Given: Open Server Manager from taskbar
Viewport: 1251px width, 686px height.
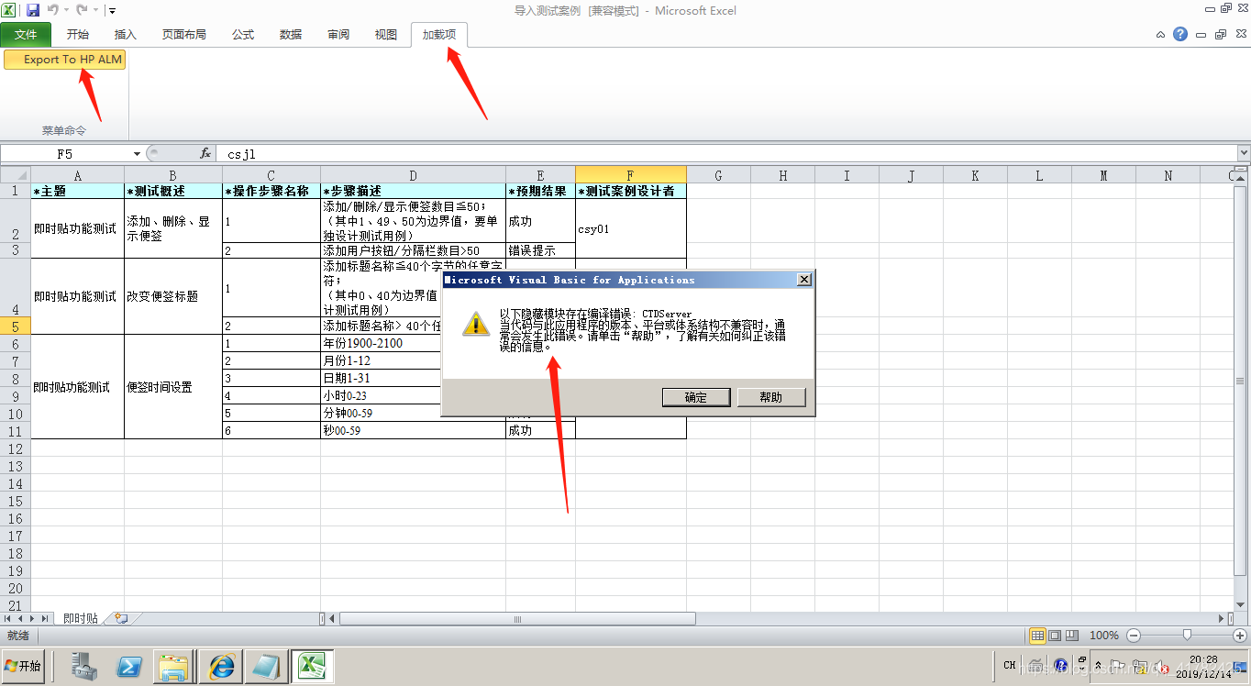Looking at the screenshot, I should pos(84,667).
